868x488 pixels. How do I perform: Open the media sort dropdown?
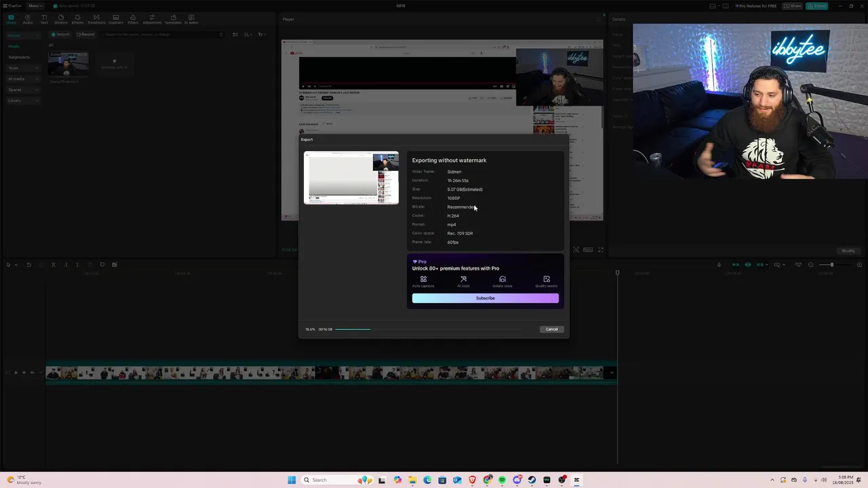pyautogui.click(x=248, y=35)
